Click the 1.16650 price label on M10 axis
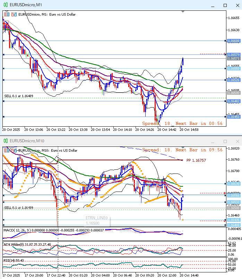 [x=234, y=183]
